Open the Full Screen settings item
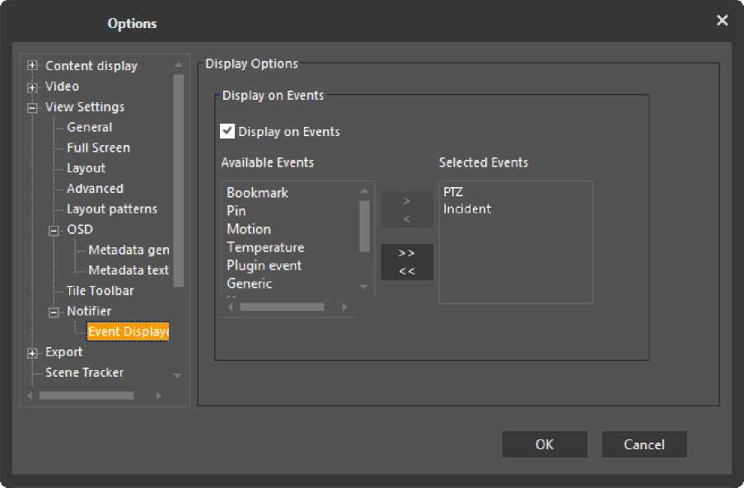 [98, 148]
